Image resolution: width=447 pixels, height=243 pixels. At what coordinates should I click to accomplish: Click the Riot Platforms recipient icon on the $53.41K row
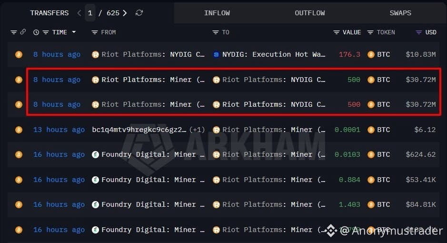[x=216, y=180]
